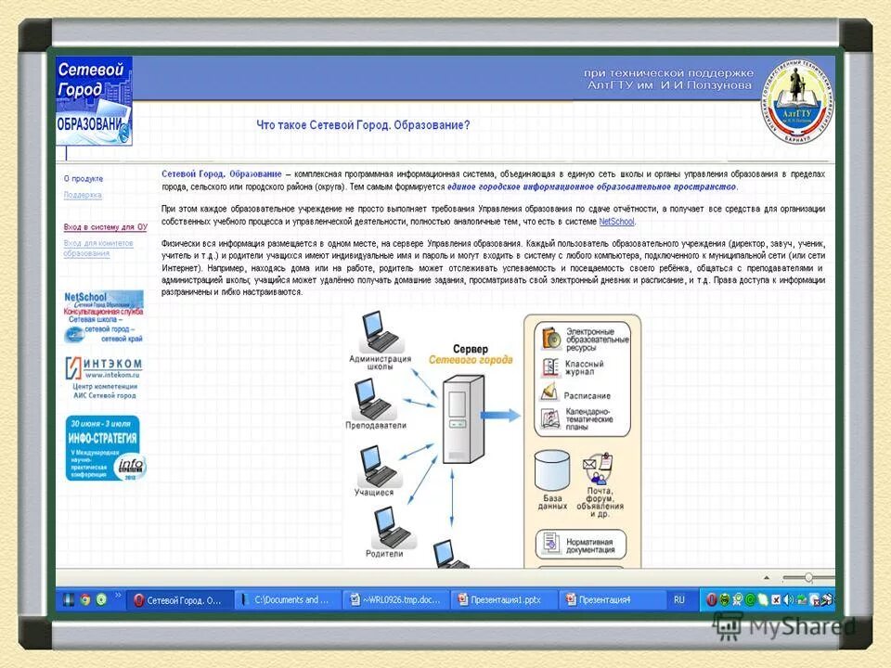Click the up arrow near the zoom slider

point(767,578)
